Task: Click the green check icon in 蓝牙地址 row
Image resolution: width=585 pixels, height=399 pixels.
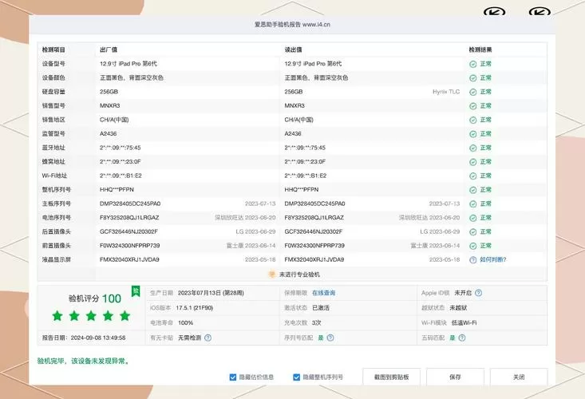Action: coord(472,148)
